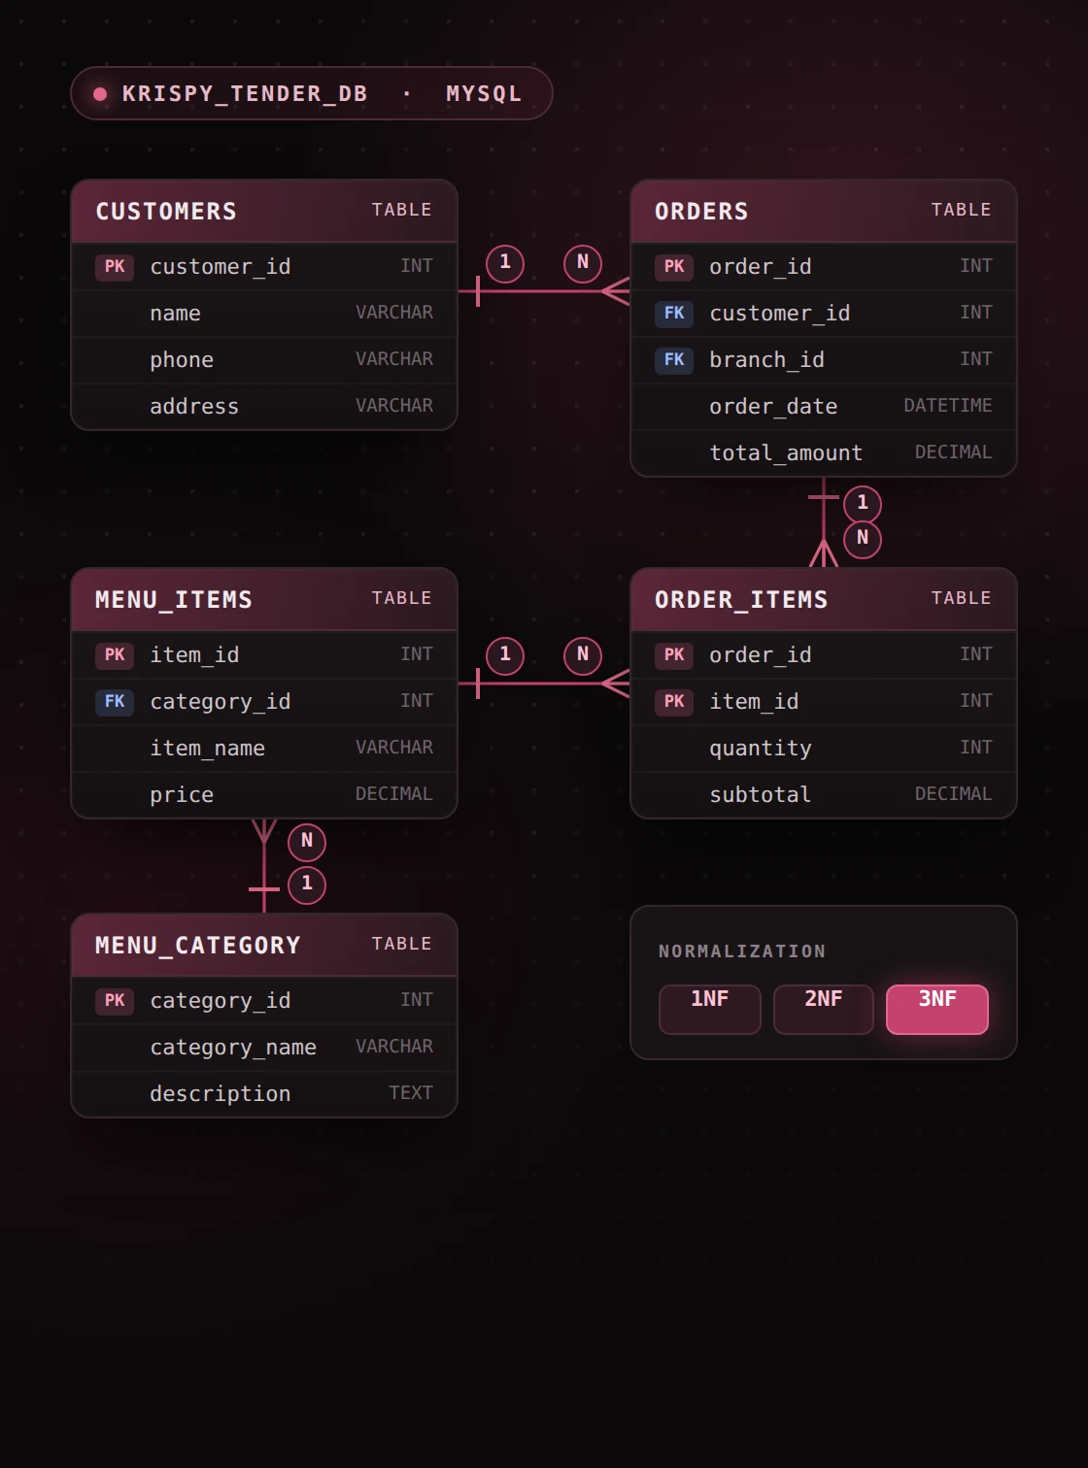Click the pink status dot in the database badge
Image resolution: width=1088 pixels, height=1468 pixels.
[x=100, y=94]
